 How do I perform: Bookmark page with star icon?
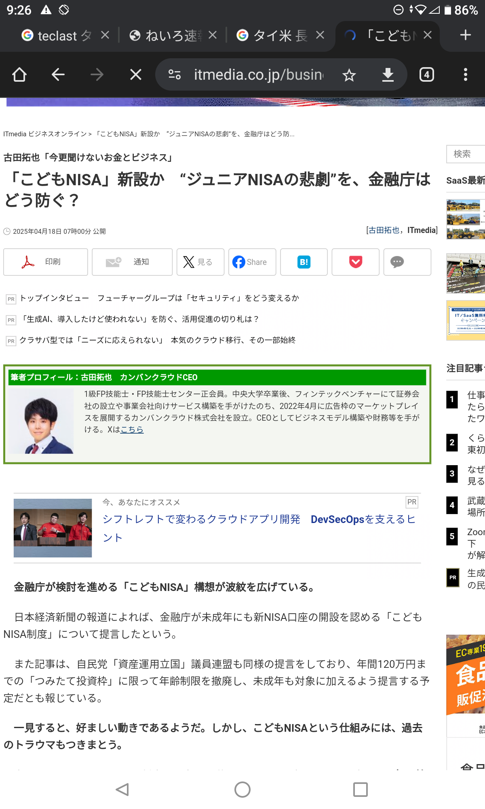349,75
